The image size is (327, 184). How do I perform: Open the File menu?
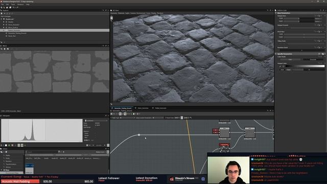click(x=2, y=5)
